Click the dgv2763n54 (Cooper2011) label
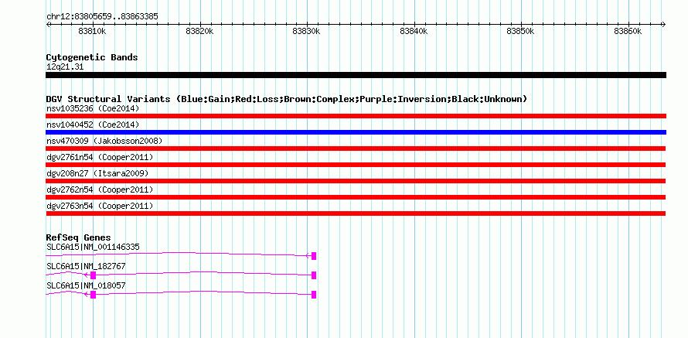The image size is (688, 338). coord(100,206)
